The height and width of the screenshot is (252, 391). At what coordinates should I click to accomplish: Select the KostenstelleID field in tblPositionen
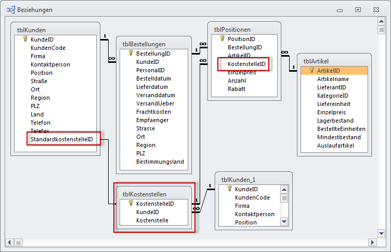(x=246, y=64)
